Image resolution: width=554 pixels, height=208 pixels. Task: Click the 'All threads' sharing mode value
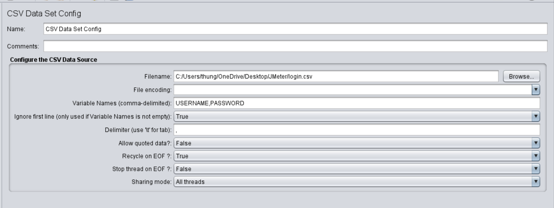pos(190,182)
